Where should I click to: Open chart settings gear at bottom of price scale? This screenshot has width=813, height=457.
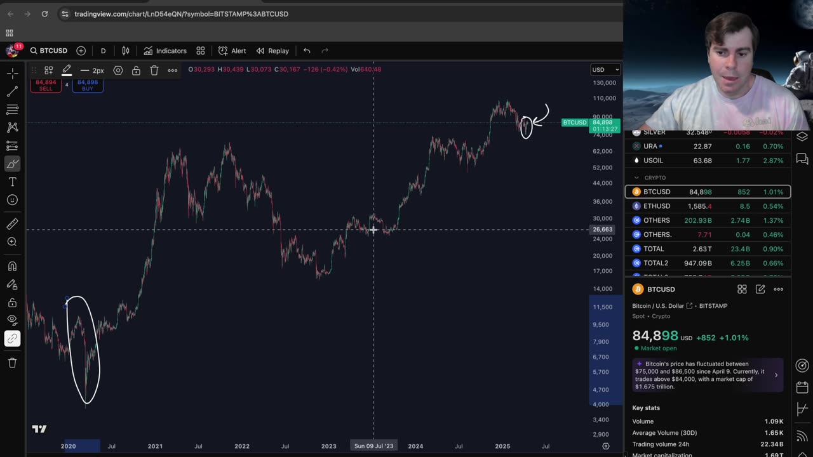pyautogui.click(x=605, y=446)
